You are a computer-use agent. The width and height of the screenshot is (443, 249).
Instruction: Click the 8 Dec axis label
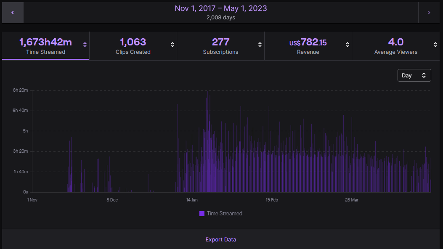pyautogui.click(x=112, y=200)
